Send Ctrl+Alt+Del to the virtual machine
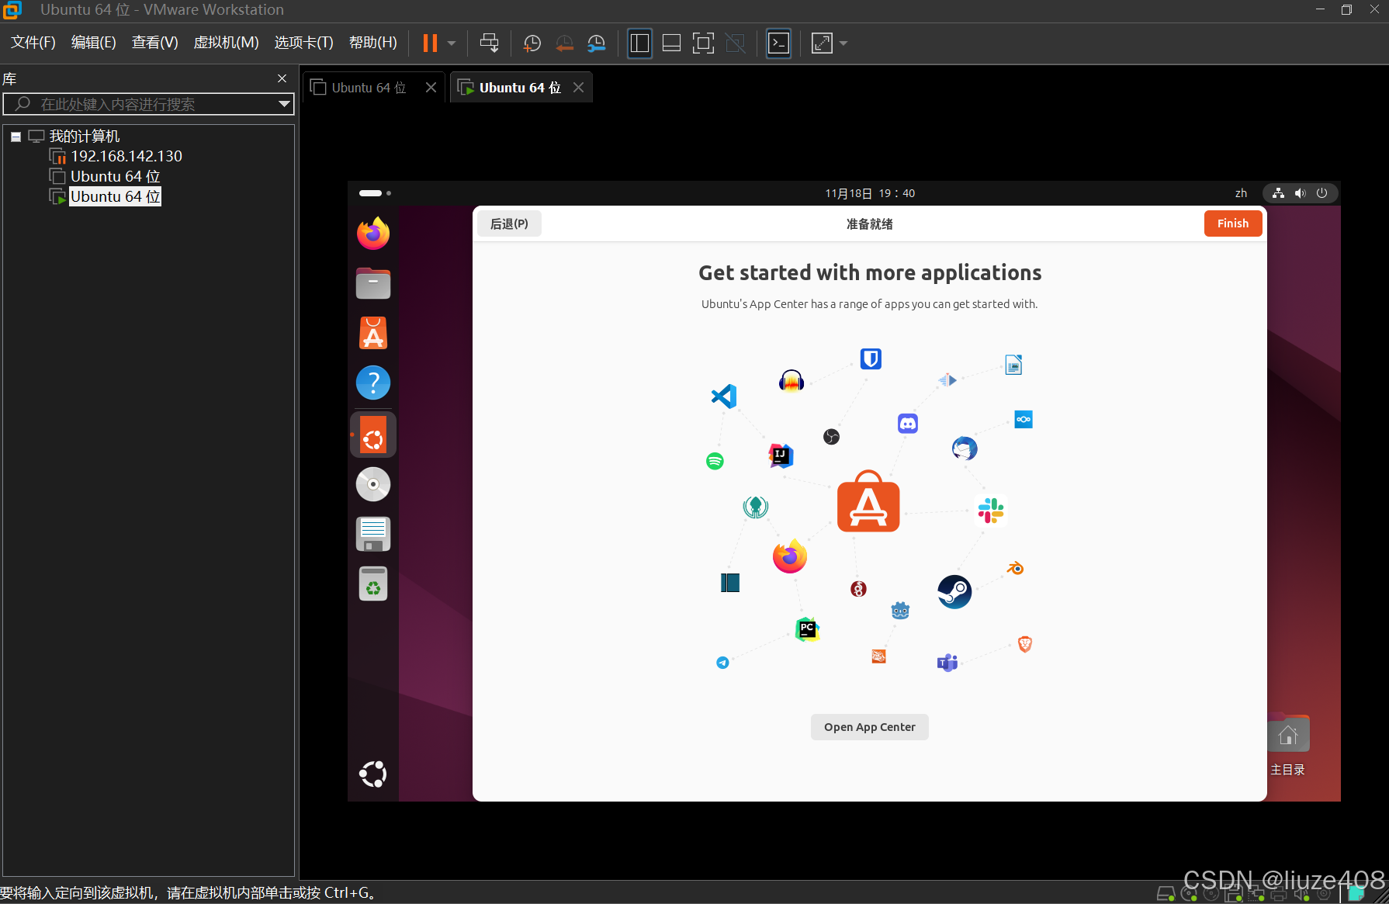The width and height of the screenshot is (1389, 904). tap(490, 43)
